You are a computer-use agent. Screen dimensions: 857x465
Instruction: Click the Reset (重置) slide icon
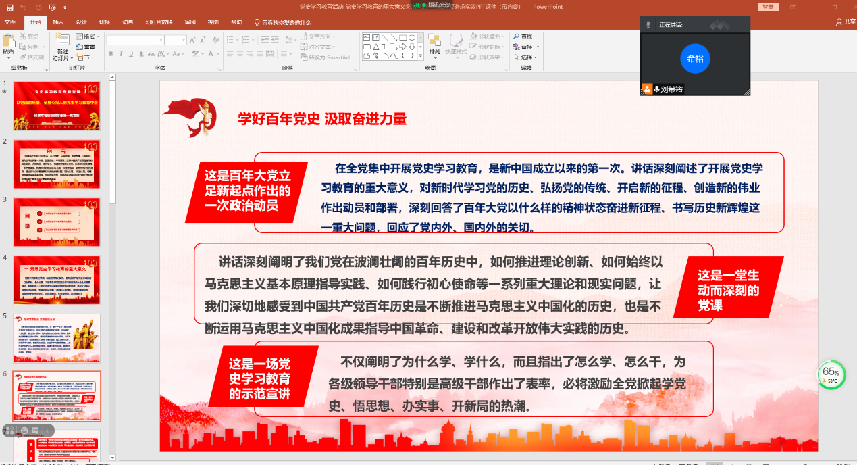coord(80,47)
